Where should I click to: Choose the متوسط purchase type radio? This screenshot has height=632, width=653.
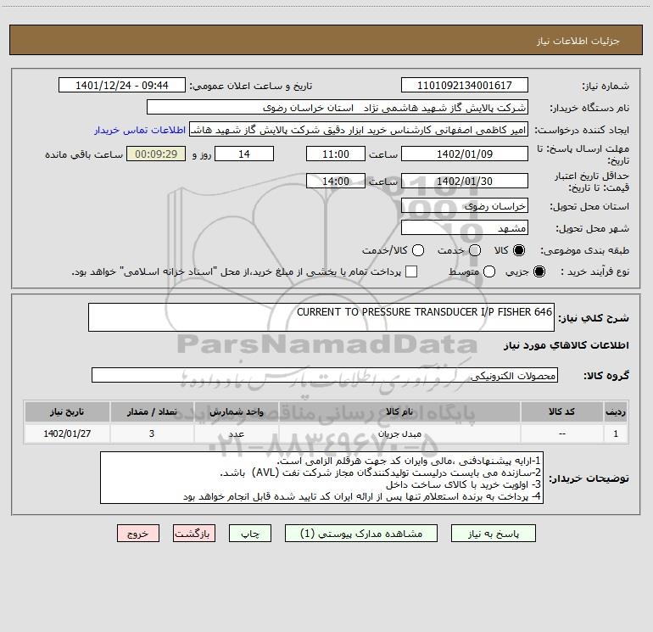[x=489, y=271]
